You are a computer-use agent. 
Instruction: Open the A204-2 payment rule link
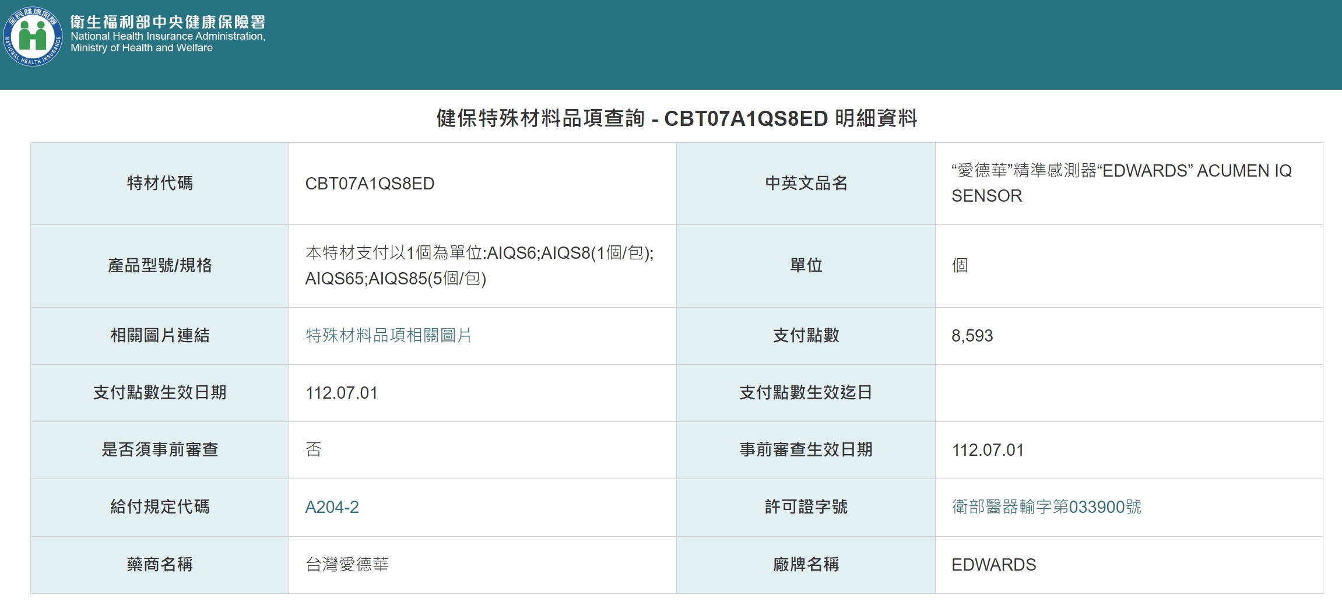pyautogui.click(x=332, y=507)
